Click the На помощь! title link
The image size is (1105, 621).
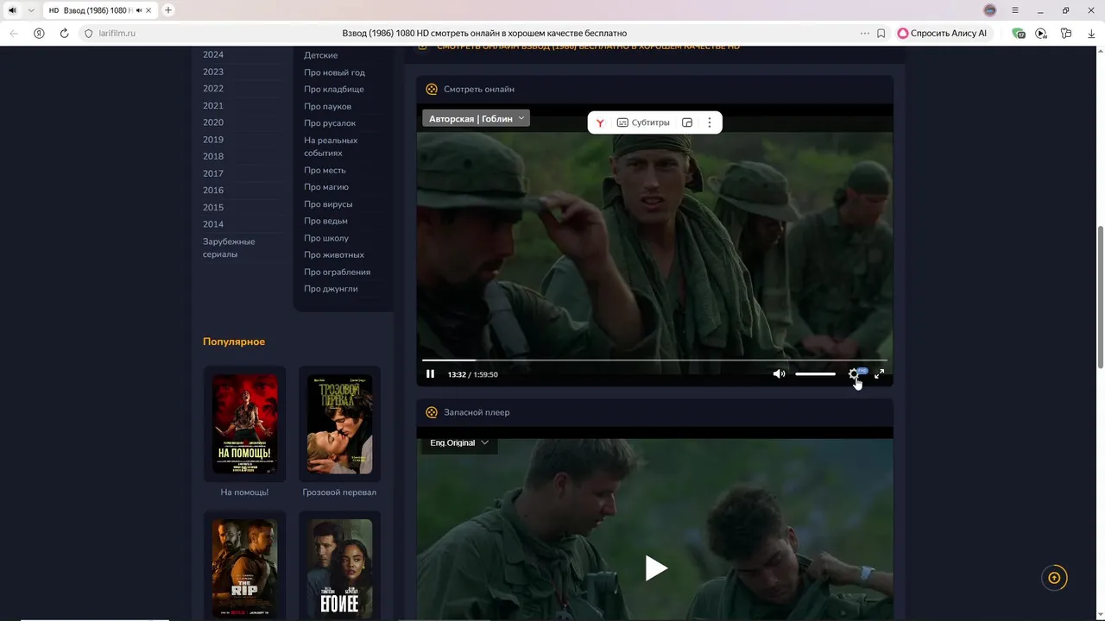click(244, 492)
